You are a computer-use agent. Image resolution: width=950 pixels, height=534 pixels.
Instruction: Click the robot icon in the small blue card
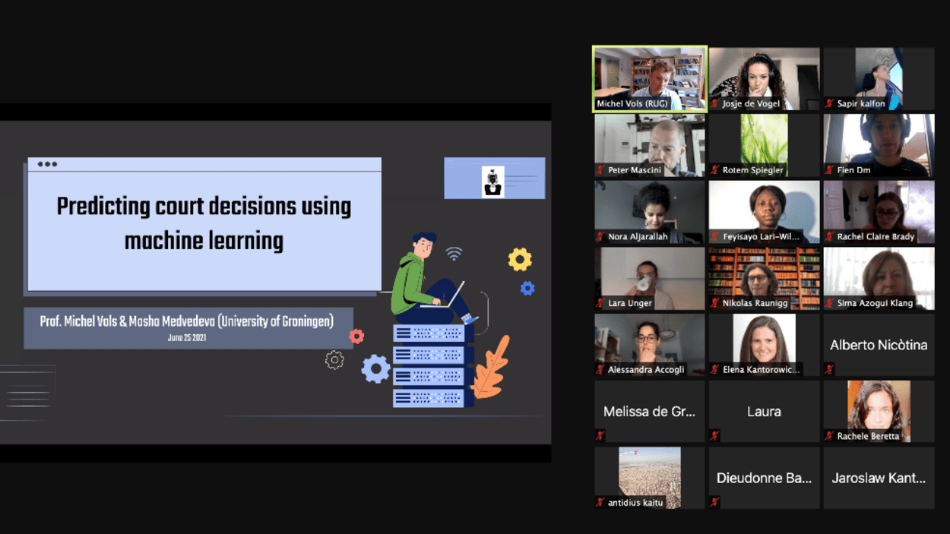[493, 182]
